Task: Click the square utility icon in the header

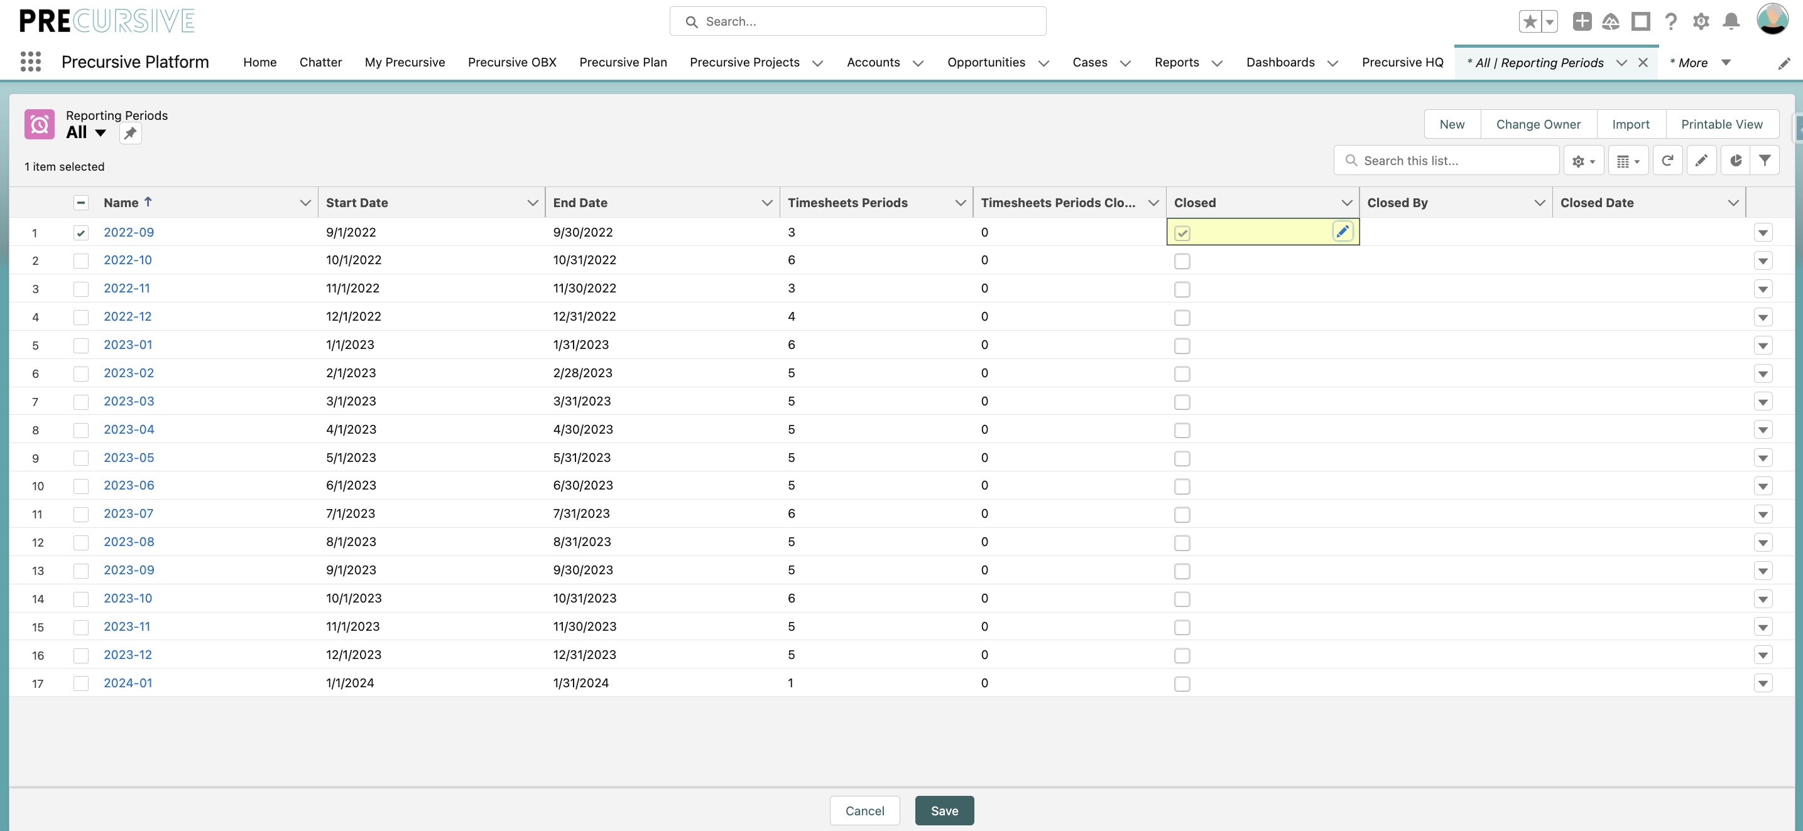Action: [1641, 21]
